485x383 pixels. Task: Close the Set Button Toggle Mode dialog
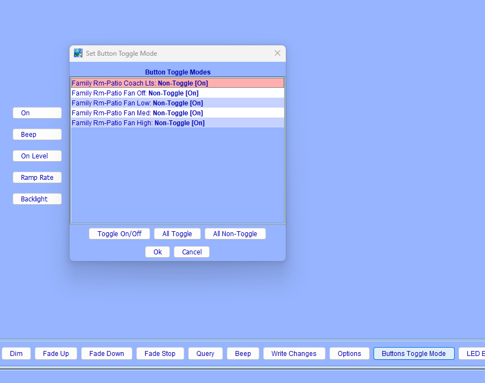(x=278, y=54)
